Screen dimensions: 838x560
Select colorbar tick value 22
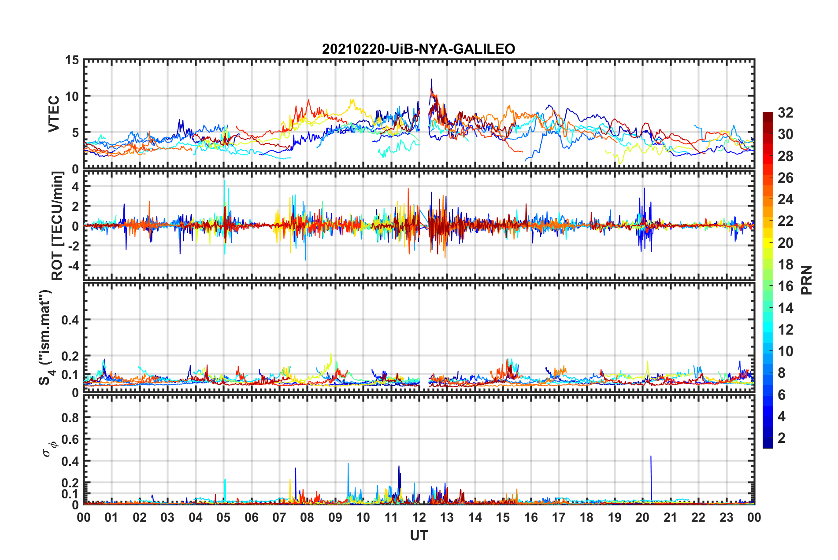786,221
